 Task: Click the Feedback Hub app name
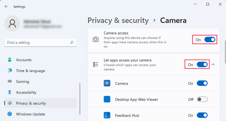[x=127, y=116]
